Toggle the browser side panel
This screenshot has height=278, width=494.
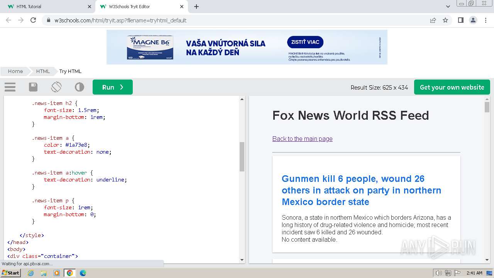[460, 20]
